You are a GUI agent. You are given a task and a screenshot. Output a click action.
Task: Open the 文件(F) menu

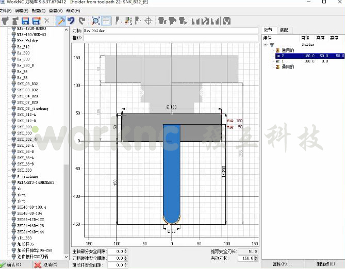(6, 10)
